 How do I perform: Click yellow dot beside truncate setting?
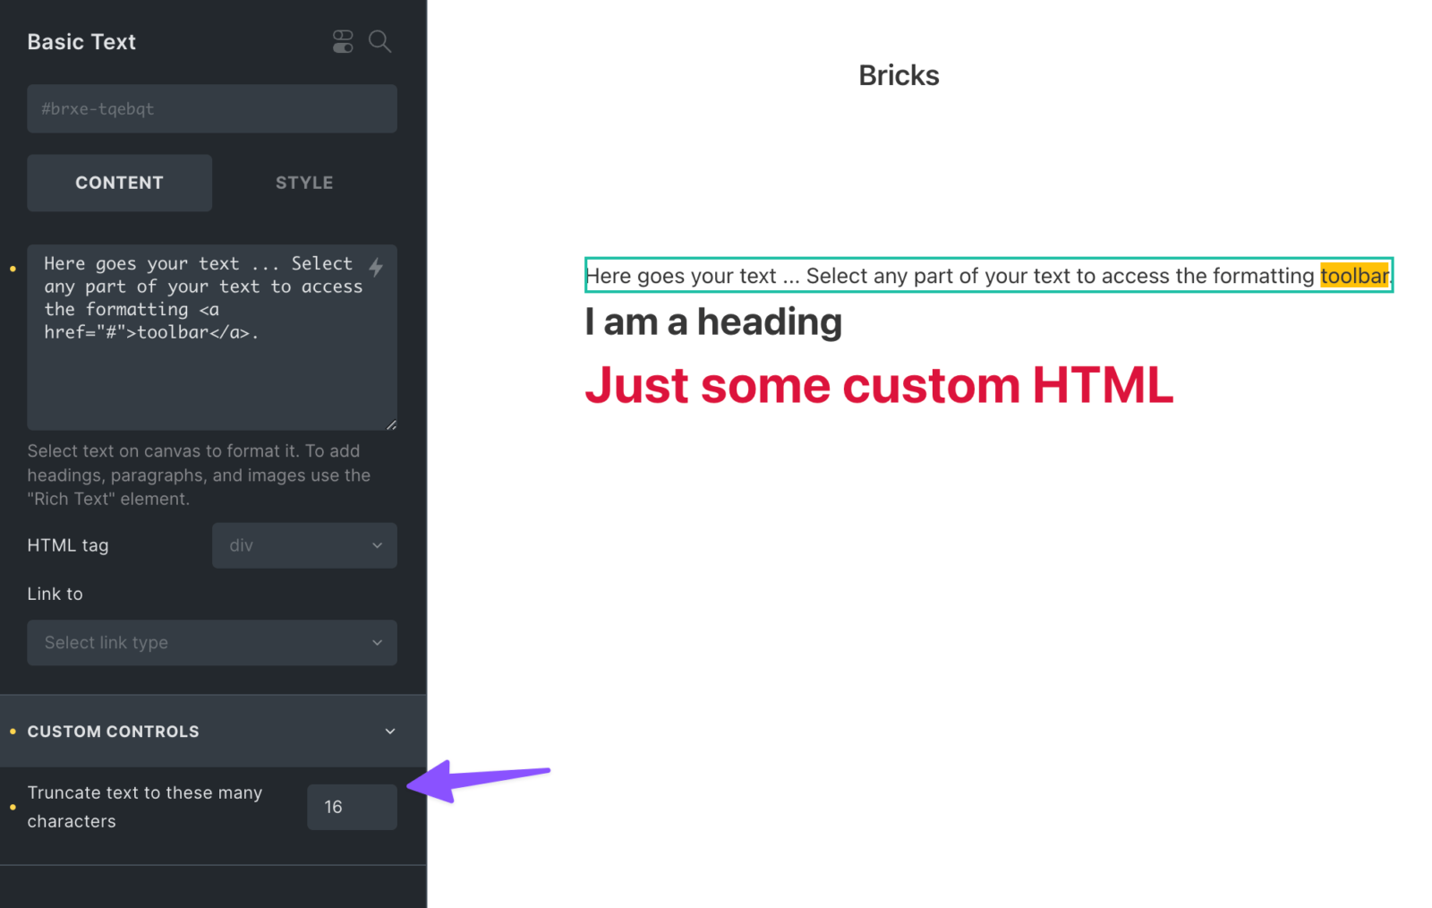coord(12,807)
